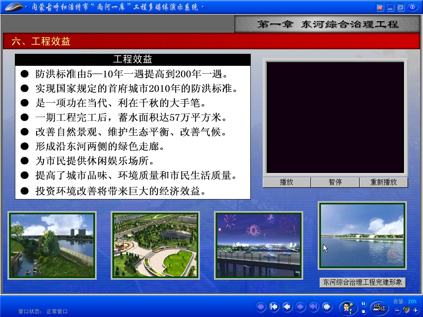Viewport: 423px width, 317px height.
Task: Click the line 形成沿东河两侧的绿色走廊
Action: pyautogui.click(x=100, y=146)
